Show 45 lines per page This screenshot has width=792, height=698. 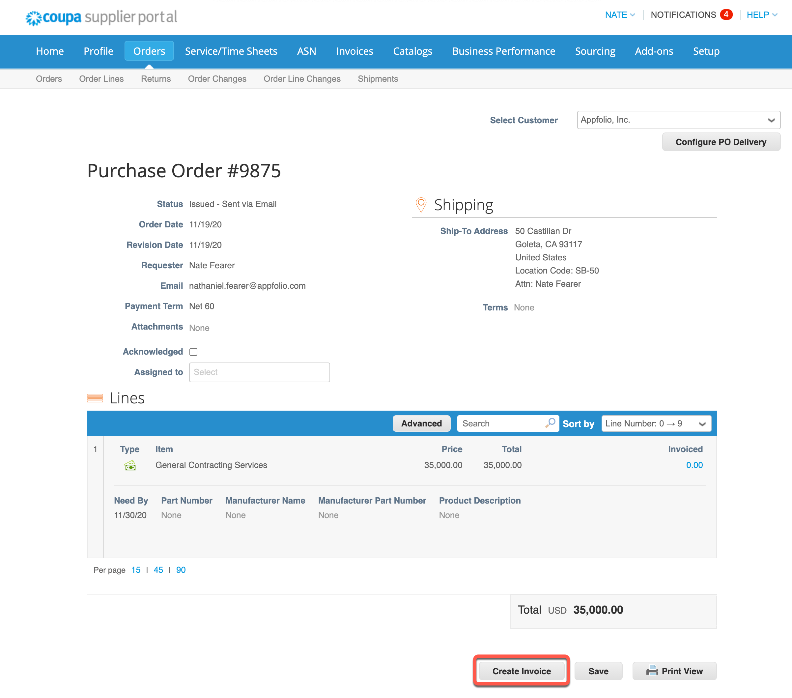(x=158, y=570)
